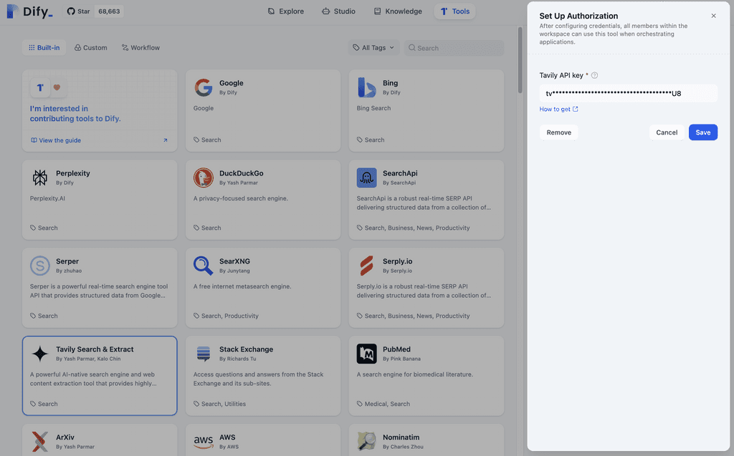The width and height of the screenshot is (734, 456).
Task: Click the Tavily Search & Extract star icon
Action: [x=39, y=353]
